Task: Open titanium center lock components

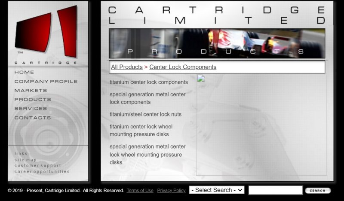Action: pyautogui.click(x=149, y=82)
